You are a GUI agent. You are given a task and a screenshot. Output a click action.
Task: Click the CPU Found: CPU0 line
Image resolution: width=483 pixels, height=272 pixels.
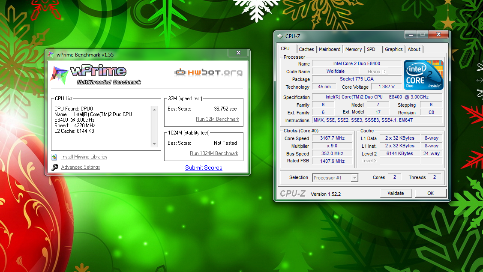[74, 109]
